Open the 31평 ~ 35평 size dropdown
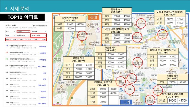 [38, 35]
